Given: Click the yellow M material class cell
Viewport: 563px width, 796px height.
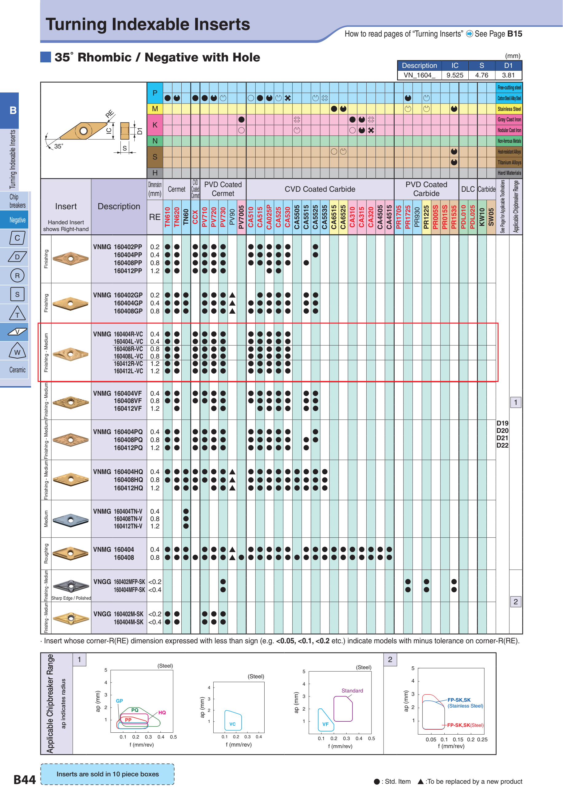Looking at the screenshot, I should click(x=155, y=109).
